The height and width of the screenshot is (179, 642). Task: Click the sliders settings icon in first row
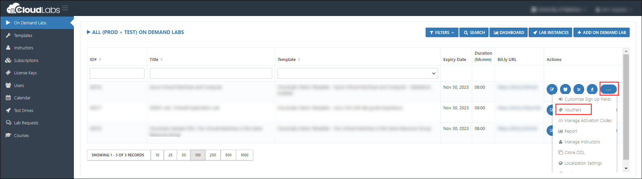(578, 89)
